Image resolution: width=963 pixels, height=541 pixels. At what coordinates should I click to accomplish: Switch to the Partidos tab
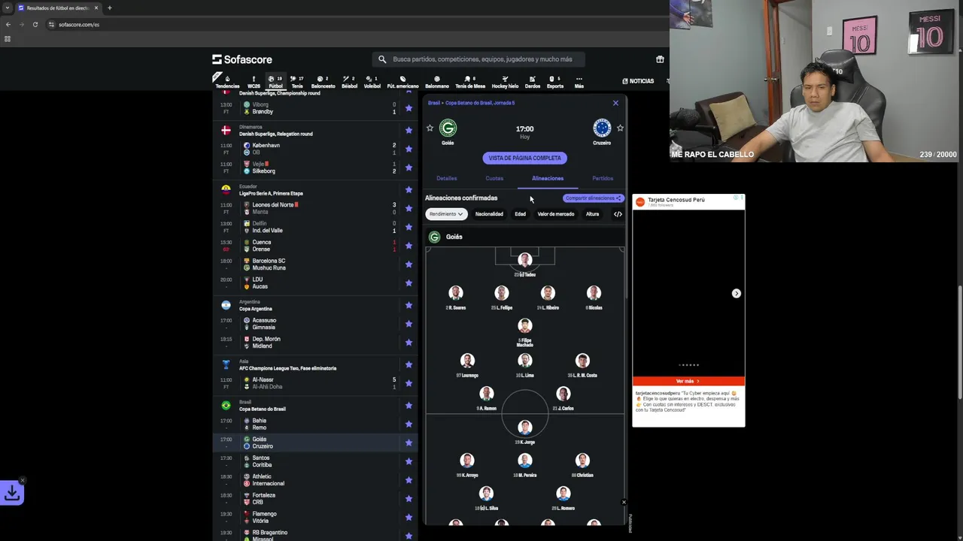click(603, 179)
